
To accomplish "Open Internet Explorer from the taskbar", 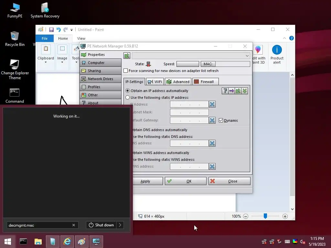I will 67,242.
